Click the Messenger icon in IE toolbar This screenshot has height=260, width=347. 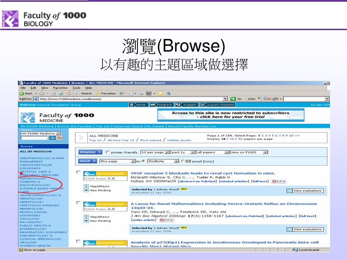168,93
